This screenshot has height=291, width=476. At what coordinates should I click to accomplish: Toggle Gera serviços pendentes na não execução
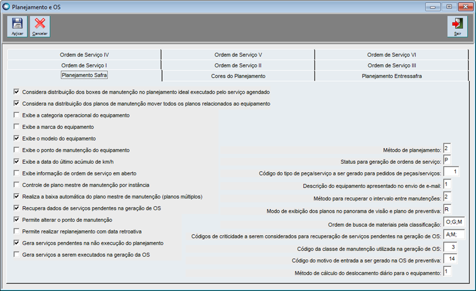point(16,243)
